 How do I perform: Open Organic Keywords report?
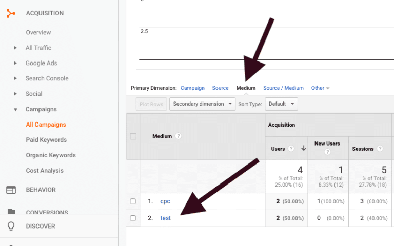click(51, 155)
